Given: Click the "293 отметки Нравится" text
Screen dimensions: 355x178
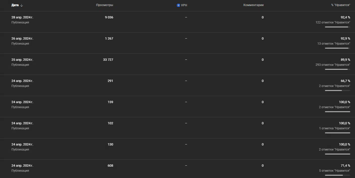Looking at the screenshot, I should click(x=333, y=65).
